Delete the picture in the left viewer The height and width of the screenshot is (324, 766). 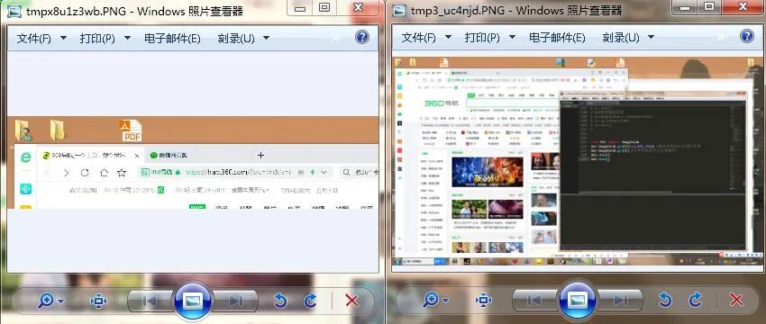pyautogui.click(x=351, y=301)
